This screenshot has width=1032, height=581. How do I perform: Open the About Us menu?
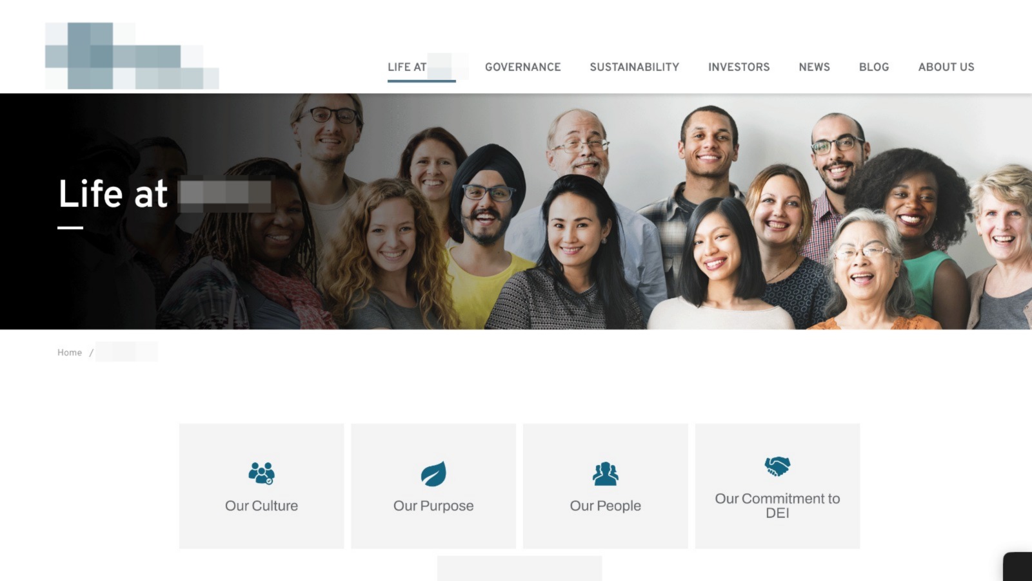(946, 67)
